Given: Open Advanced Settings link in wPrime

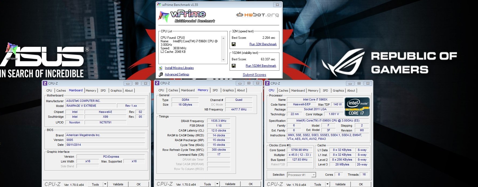Looking at the screenshot, I should point(177,74).
